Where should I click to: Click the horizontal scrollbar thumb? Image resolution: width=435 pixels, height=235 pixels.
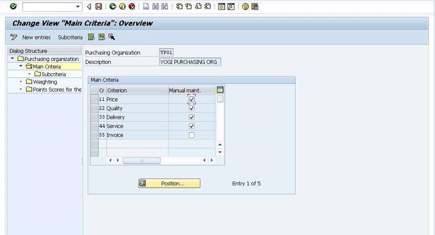142,161
